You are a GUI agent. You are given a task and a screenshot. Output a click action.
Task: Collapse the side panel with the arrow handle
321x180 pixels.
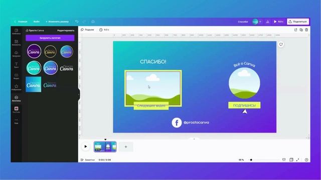pos(79,94)
